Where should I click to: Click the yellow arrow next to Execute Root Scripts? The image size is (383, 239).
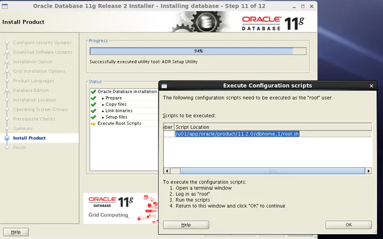click(x=93, y=123)
